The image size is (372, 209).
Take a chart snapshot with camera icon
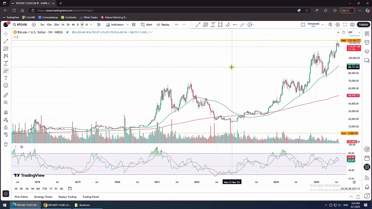352,25
